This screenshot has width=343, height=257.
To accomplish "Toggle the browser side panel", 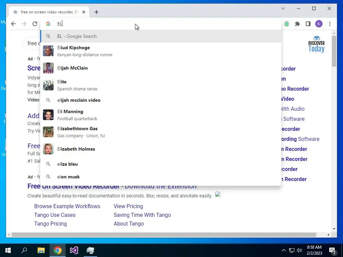I will 308,24.
